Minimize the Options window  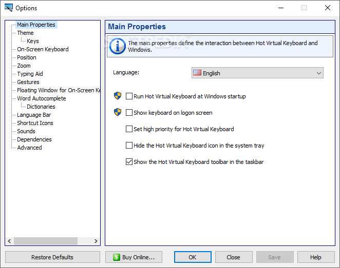281,8
